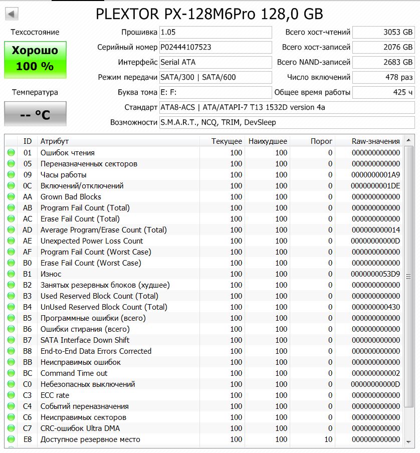420x453 pixels.
Task: Click the status dot for Erase Fail Count (Worst Case)
Action: tap(11, 263)
